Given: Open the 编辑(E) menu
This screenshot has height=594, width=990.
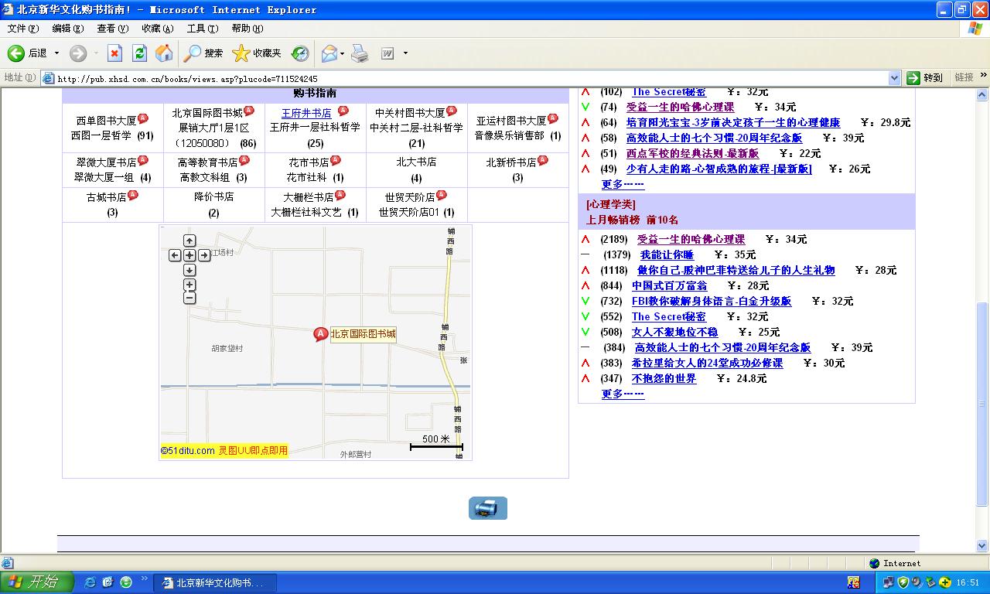Looking at the screenshot, I should [x=67, y=29].
